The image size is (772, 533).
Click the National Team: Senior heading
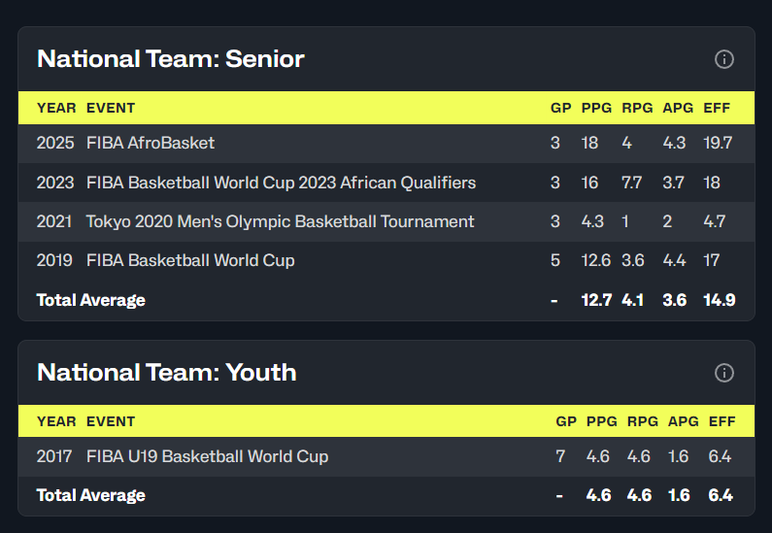171,59
